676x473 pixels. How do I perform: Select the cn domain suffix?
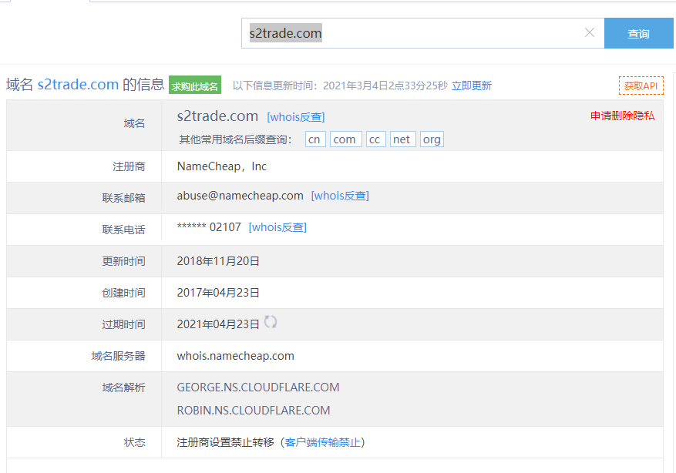[x=314, y=139]
